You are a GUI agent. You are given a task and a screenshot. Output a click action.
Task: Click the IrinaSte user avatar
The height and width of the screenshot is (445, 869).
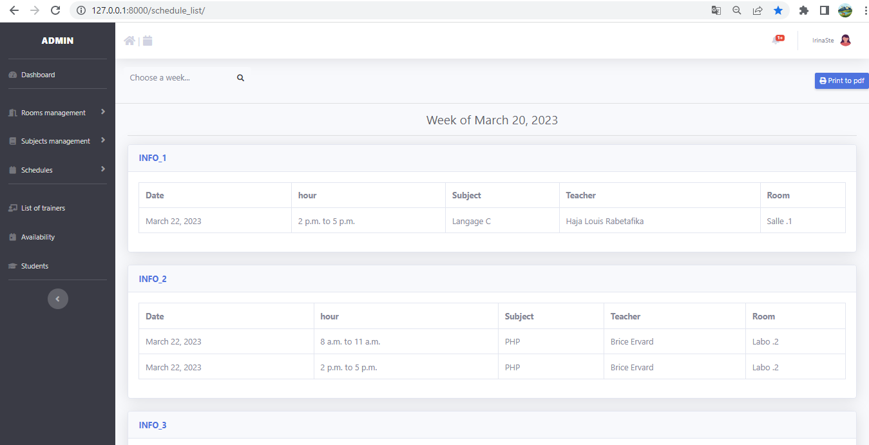pyautogui.click(x=845, y=40)
